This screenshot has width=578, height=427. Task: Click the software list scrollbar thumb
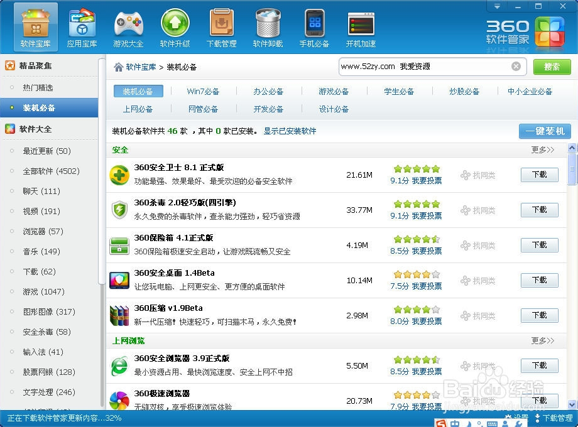point(572,169)
